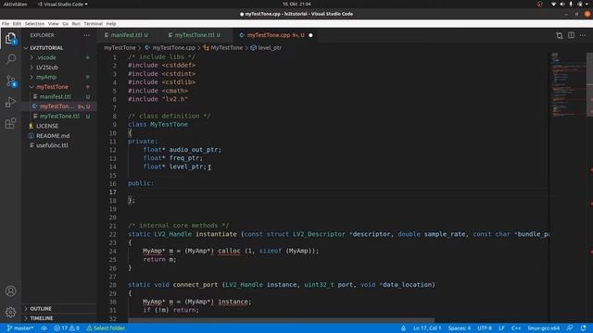
Task: Click the master branch indicator in status bar
Action: click(x=20, y=328)
